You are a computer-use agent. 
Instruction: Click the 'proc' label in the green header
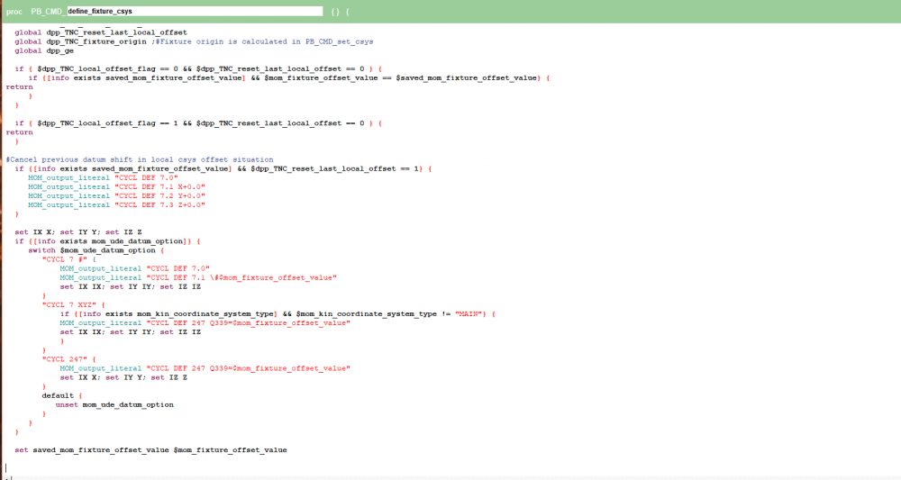pos(14,12)
